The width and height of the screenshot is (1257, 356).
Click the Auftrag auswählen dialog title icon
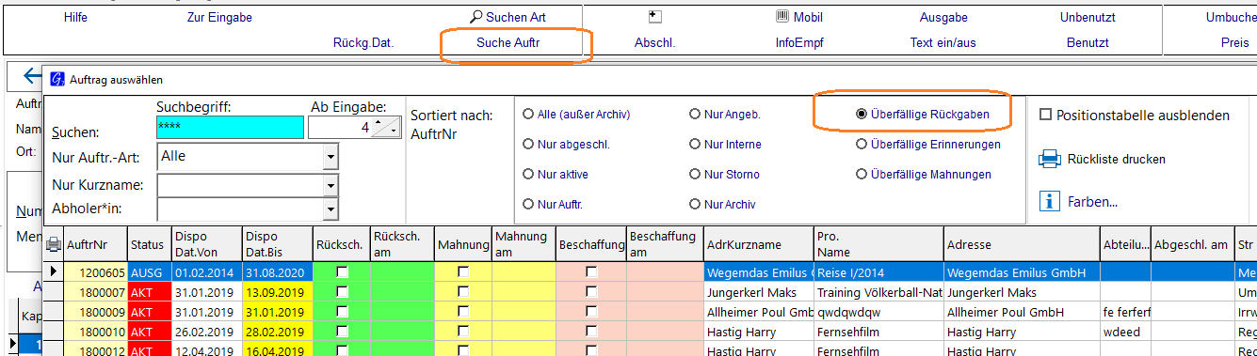[58, 80]
